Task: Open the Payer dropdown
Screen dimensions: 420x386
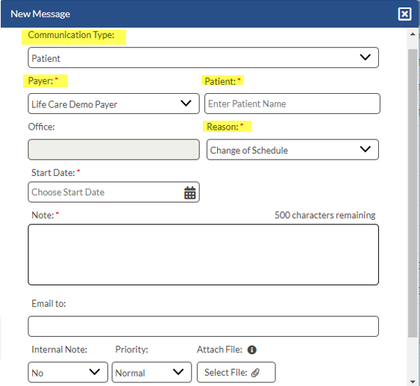Action: [x=113, y=104]
